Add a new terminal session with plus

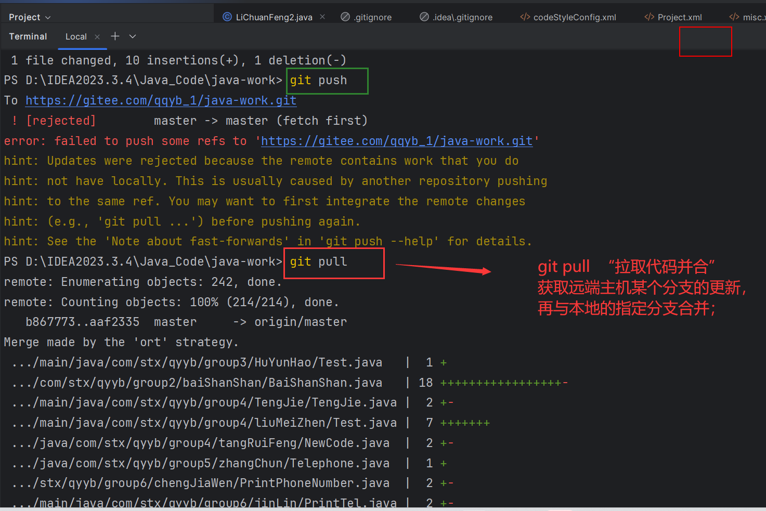click(115, 36)
